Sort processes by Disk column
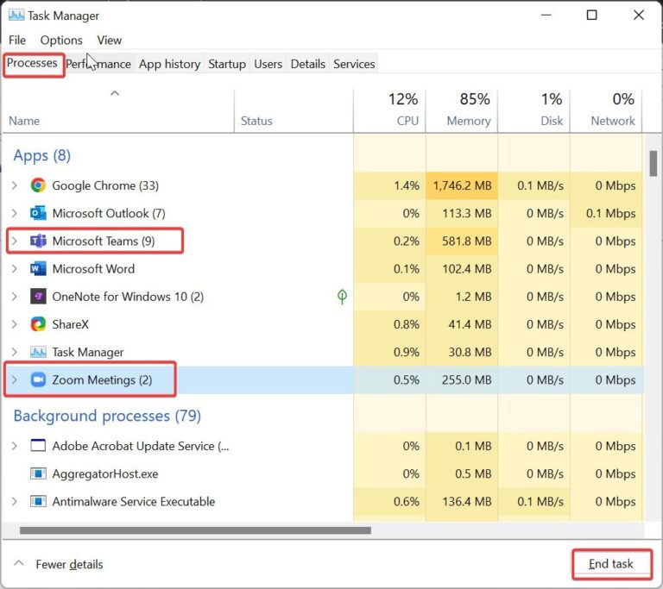Viewport: 663px width, 589px height. [534, 110]
